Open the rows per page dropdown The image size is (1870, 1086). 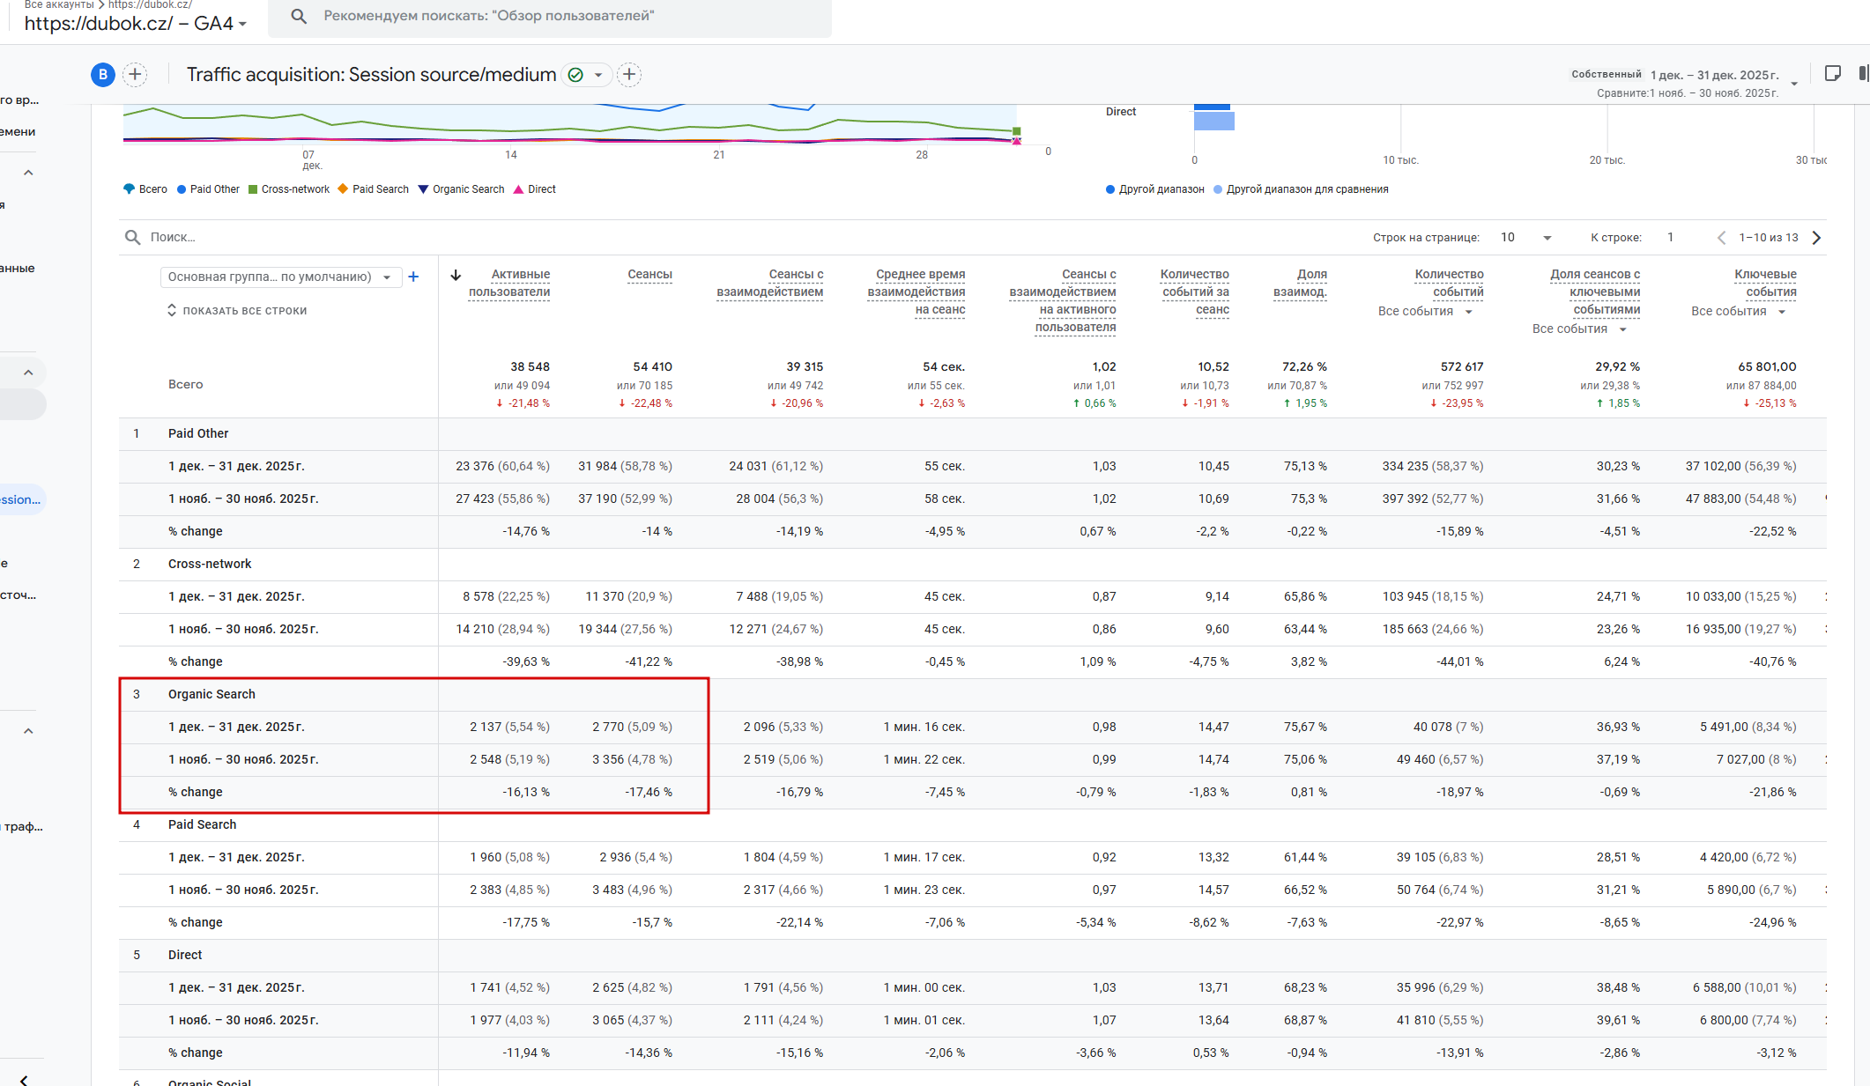[x=1526, y=238]
